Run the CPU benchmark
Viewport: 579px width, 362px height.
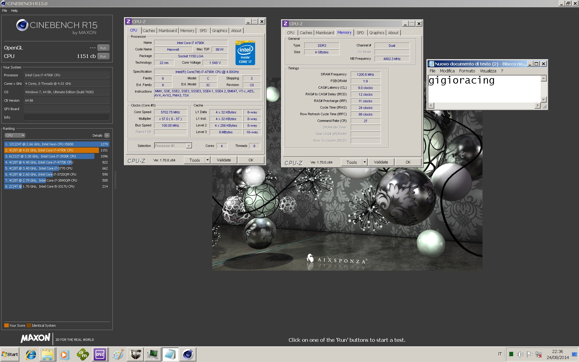(x=103, y=56)
